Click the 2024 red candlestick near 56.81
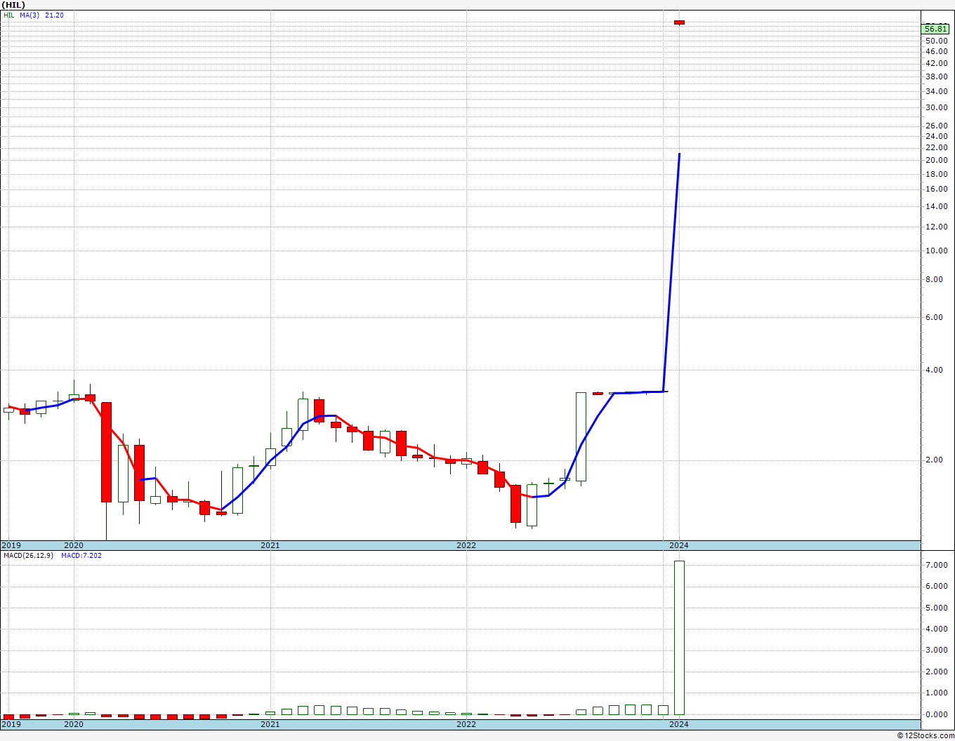 point(679,22)
